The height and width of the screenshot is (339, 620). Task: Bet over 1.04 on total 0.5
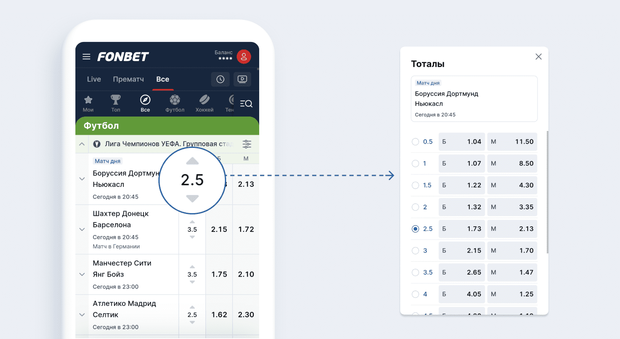[x=462, y=142]
